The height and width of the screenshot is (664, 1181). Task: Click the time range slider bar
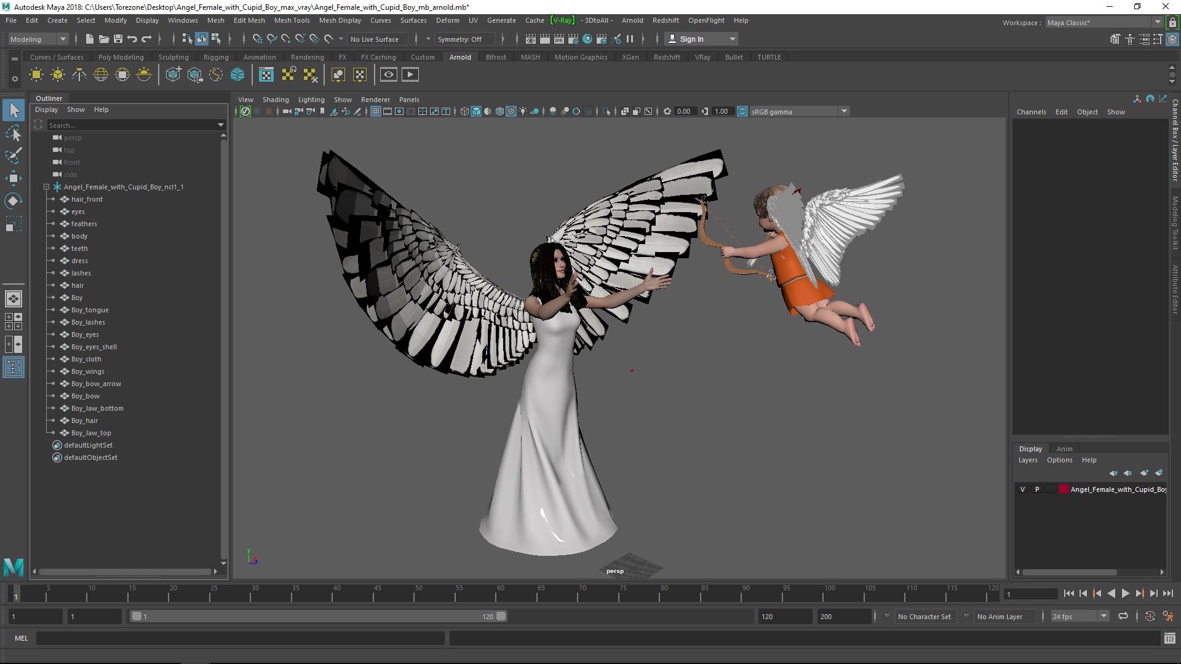(x=318, y=616)
